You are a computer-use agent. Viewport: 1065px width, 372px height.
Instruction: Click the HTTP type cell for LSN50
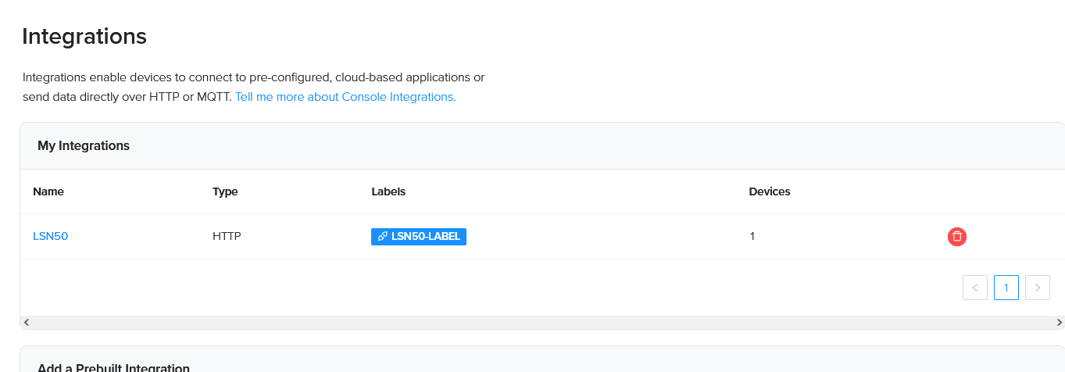pos(227,236)
